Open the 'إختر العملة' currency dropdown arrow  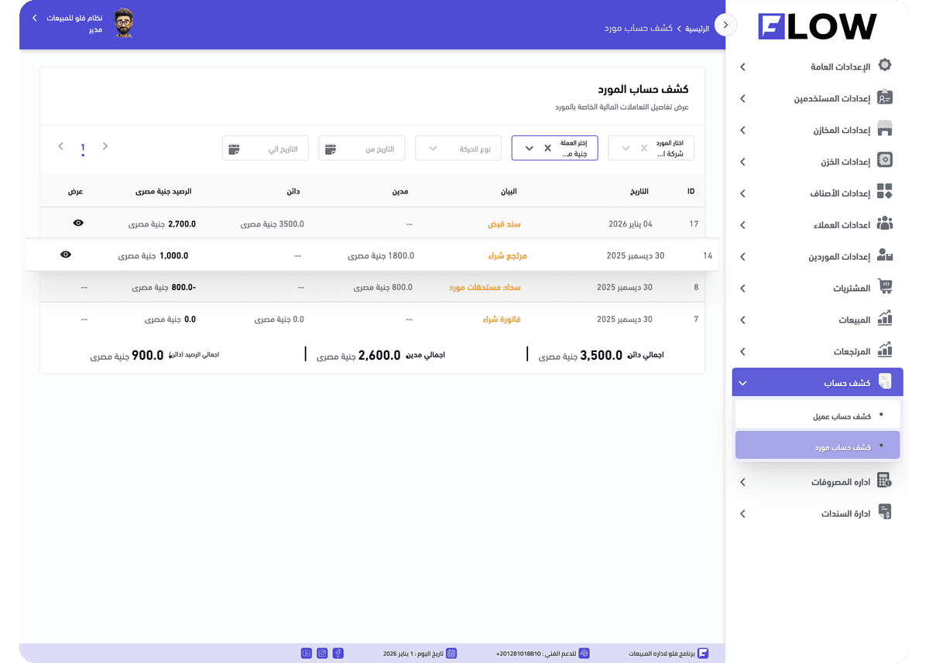530,149
